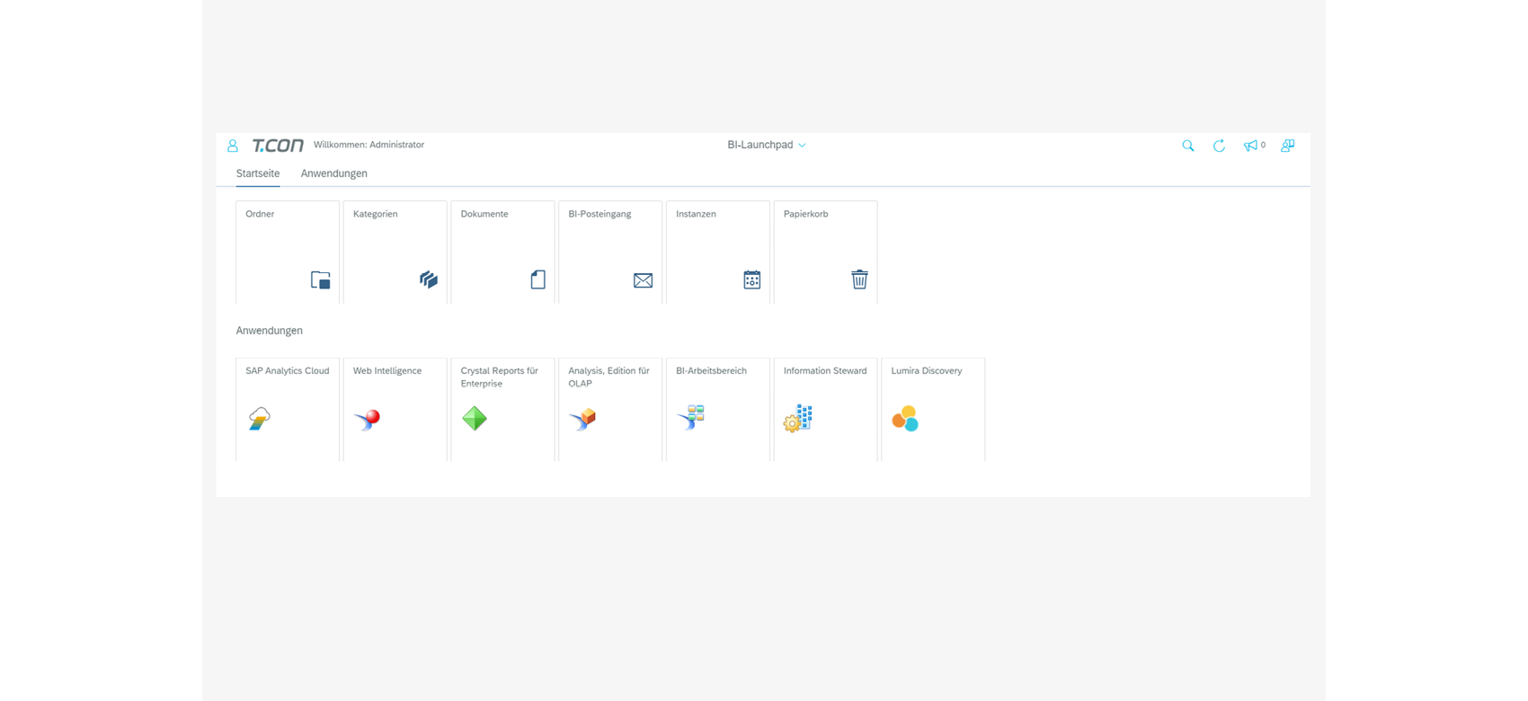
Task: Open the help assistant icon
Action: [x=1288, y=146]
